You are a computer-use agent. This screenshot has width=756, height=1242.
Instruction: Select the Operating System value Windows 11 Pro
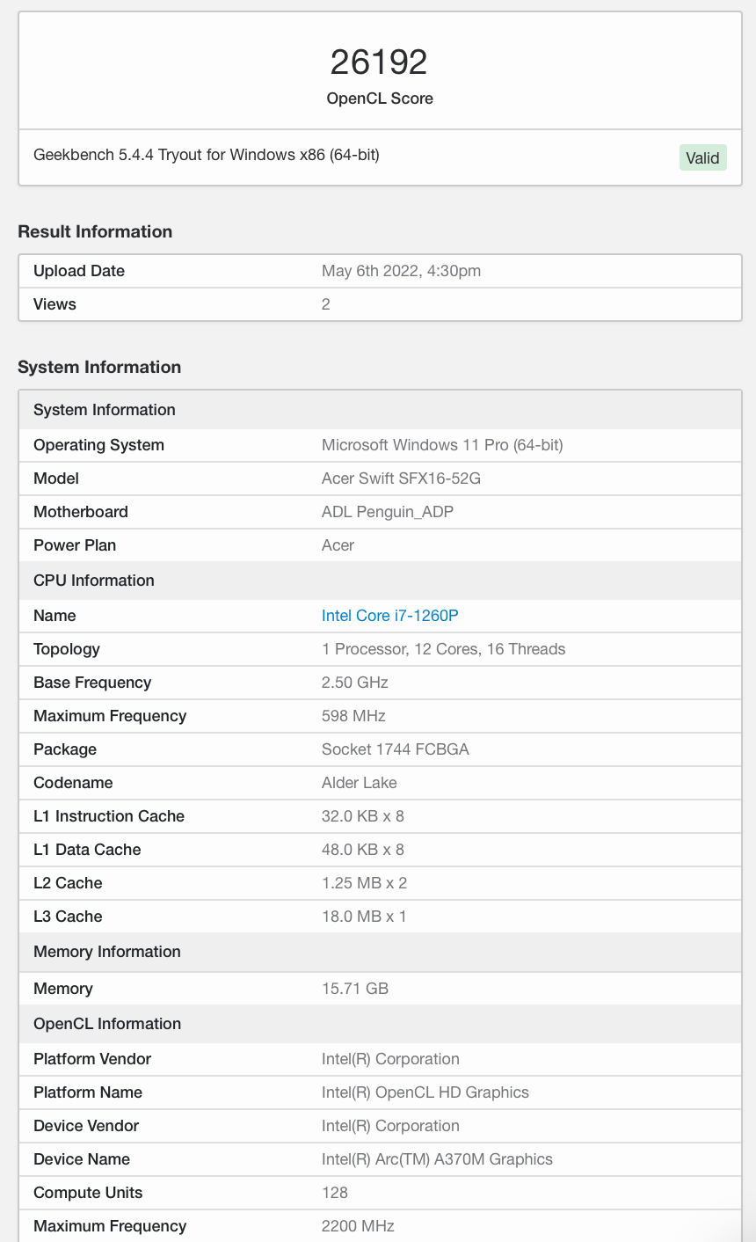click(x=442, y=445)
